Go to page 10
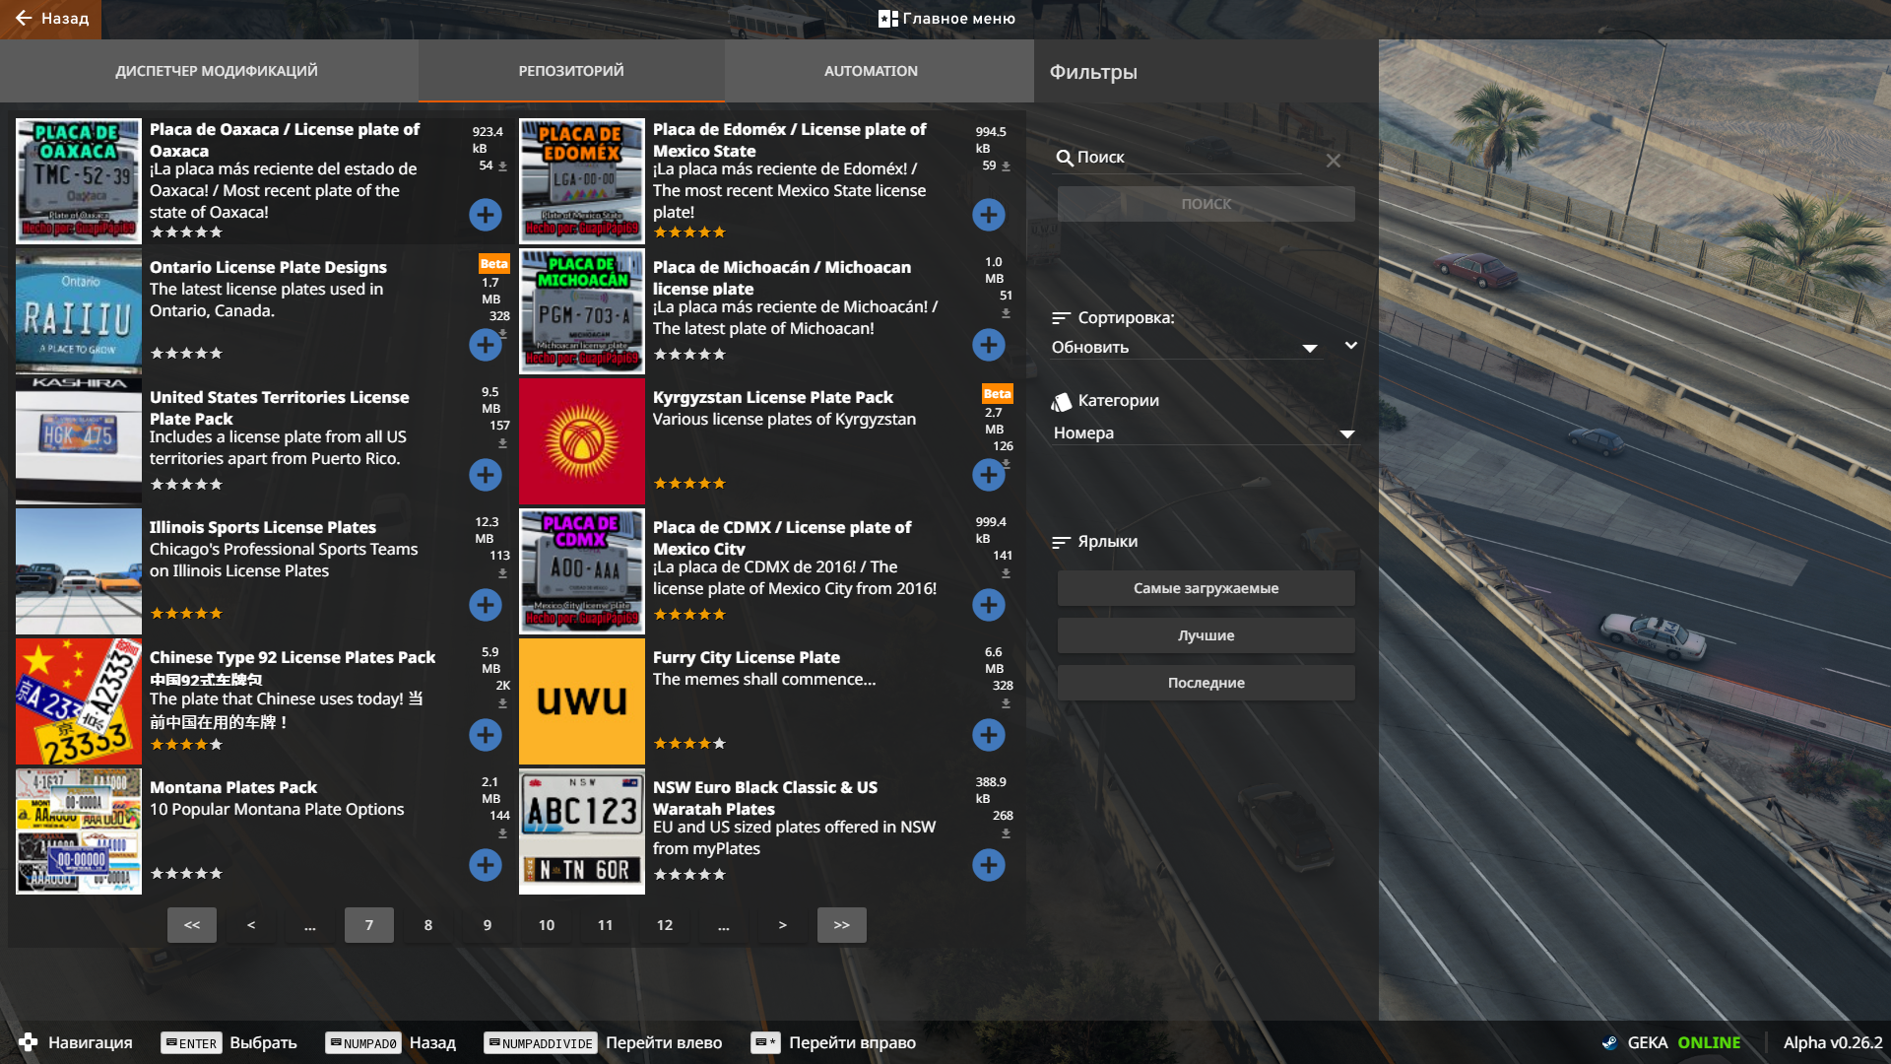 (x=547, y=925)
